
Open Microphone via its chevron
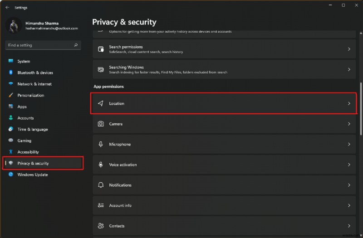pyautogui.click(x=349, y=144)
